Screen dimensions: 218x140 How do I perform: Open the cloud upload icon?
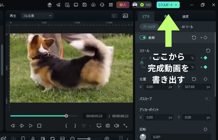click(93, 5)
